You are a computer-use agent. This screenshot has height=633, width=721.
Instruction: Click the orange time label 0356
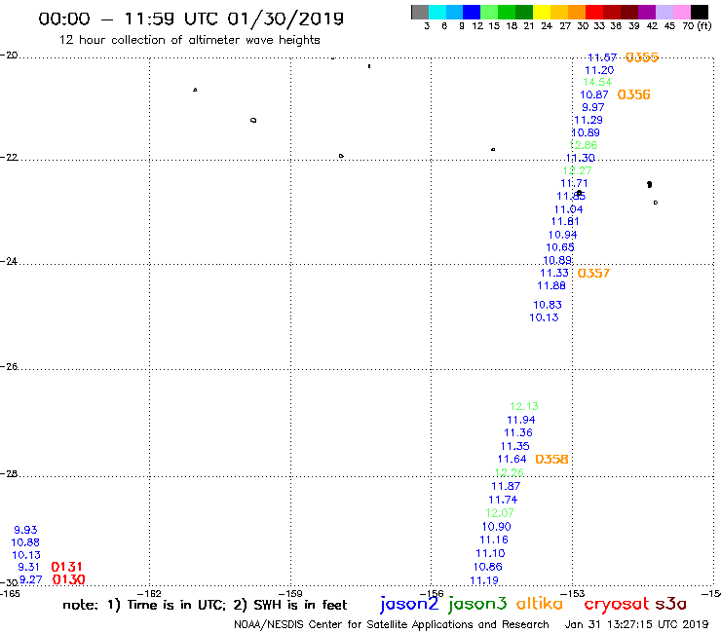point(633,94)
